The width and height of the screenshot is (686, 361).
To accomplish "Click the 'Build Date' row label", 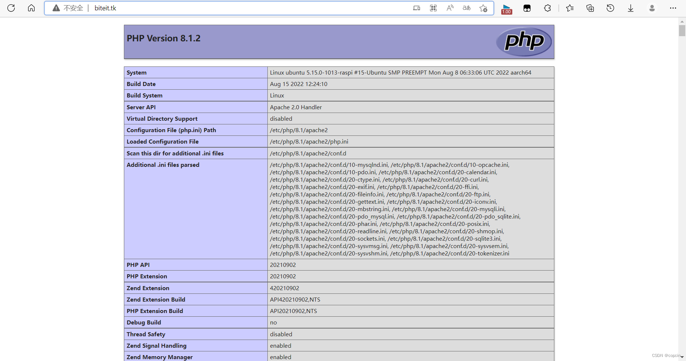I will pyautogui.click(x=141, y=84).
